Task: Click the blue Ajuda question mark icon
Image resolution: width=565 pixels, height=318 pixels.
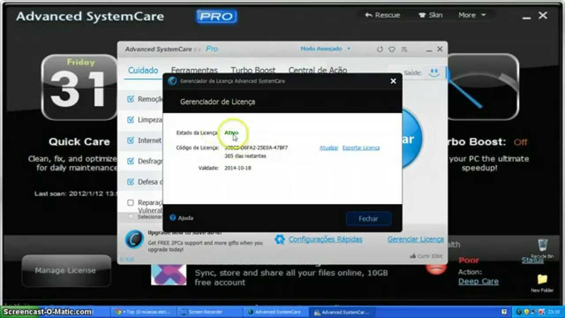Action: coord(173,218)
